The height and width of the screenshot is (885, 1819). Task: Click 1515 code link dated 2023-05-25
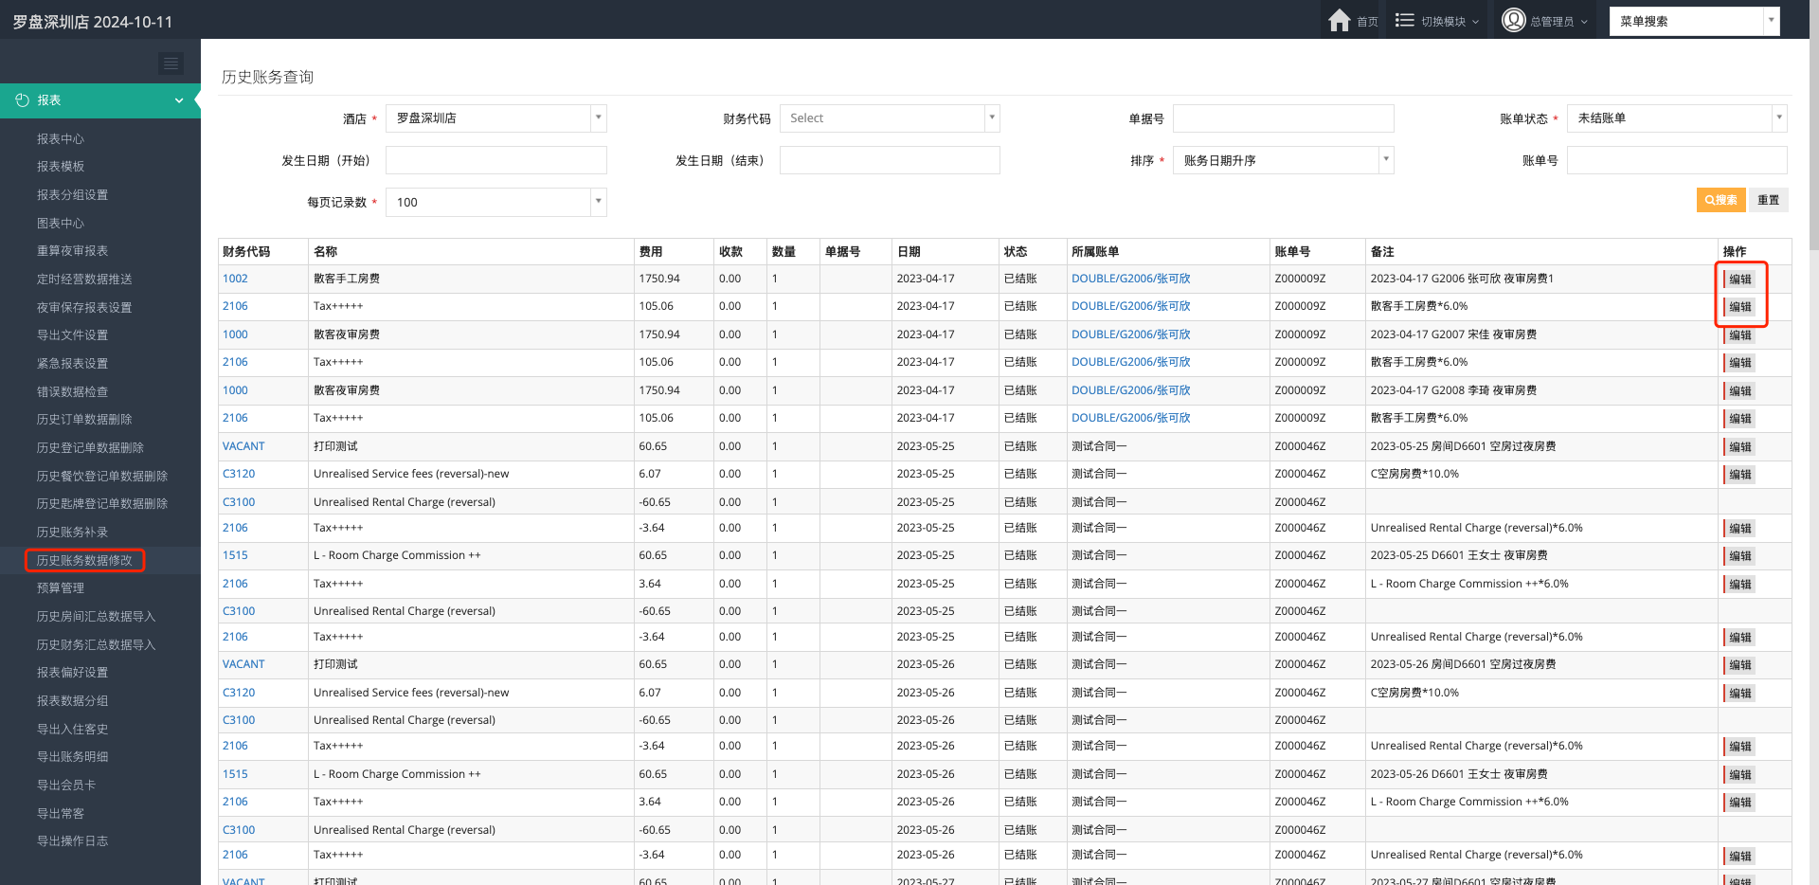235,555
